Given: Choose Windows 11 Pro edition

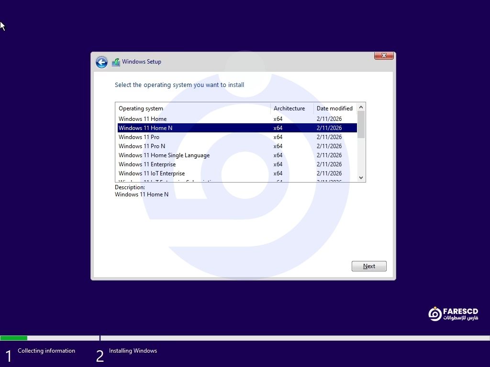Looking at the screenshot, I should (139, 137).
